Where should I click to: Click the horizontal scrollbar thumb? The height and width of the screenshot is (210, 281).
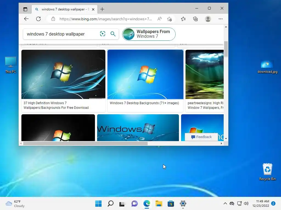coord(86,143)
